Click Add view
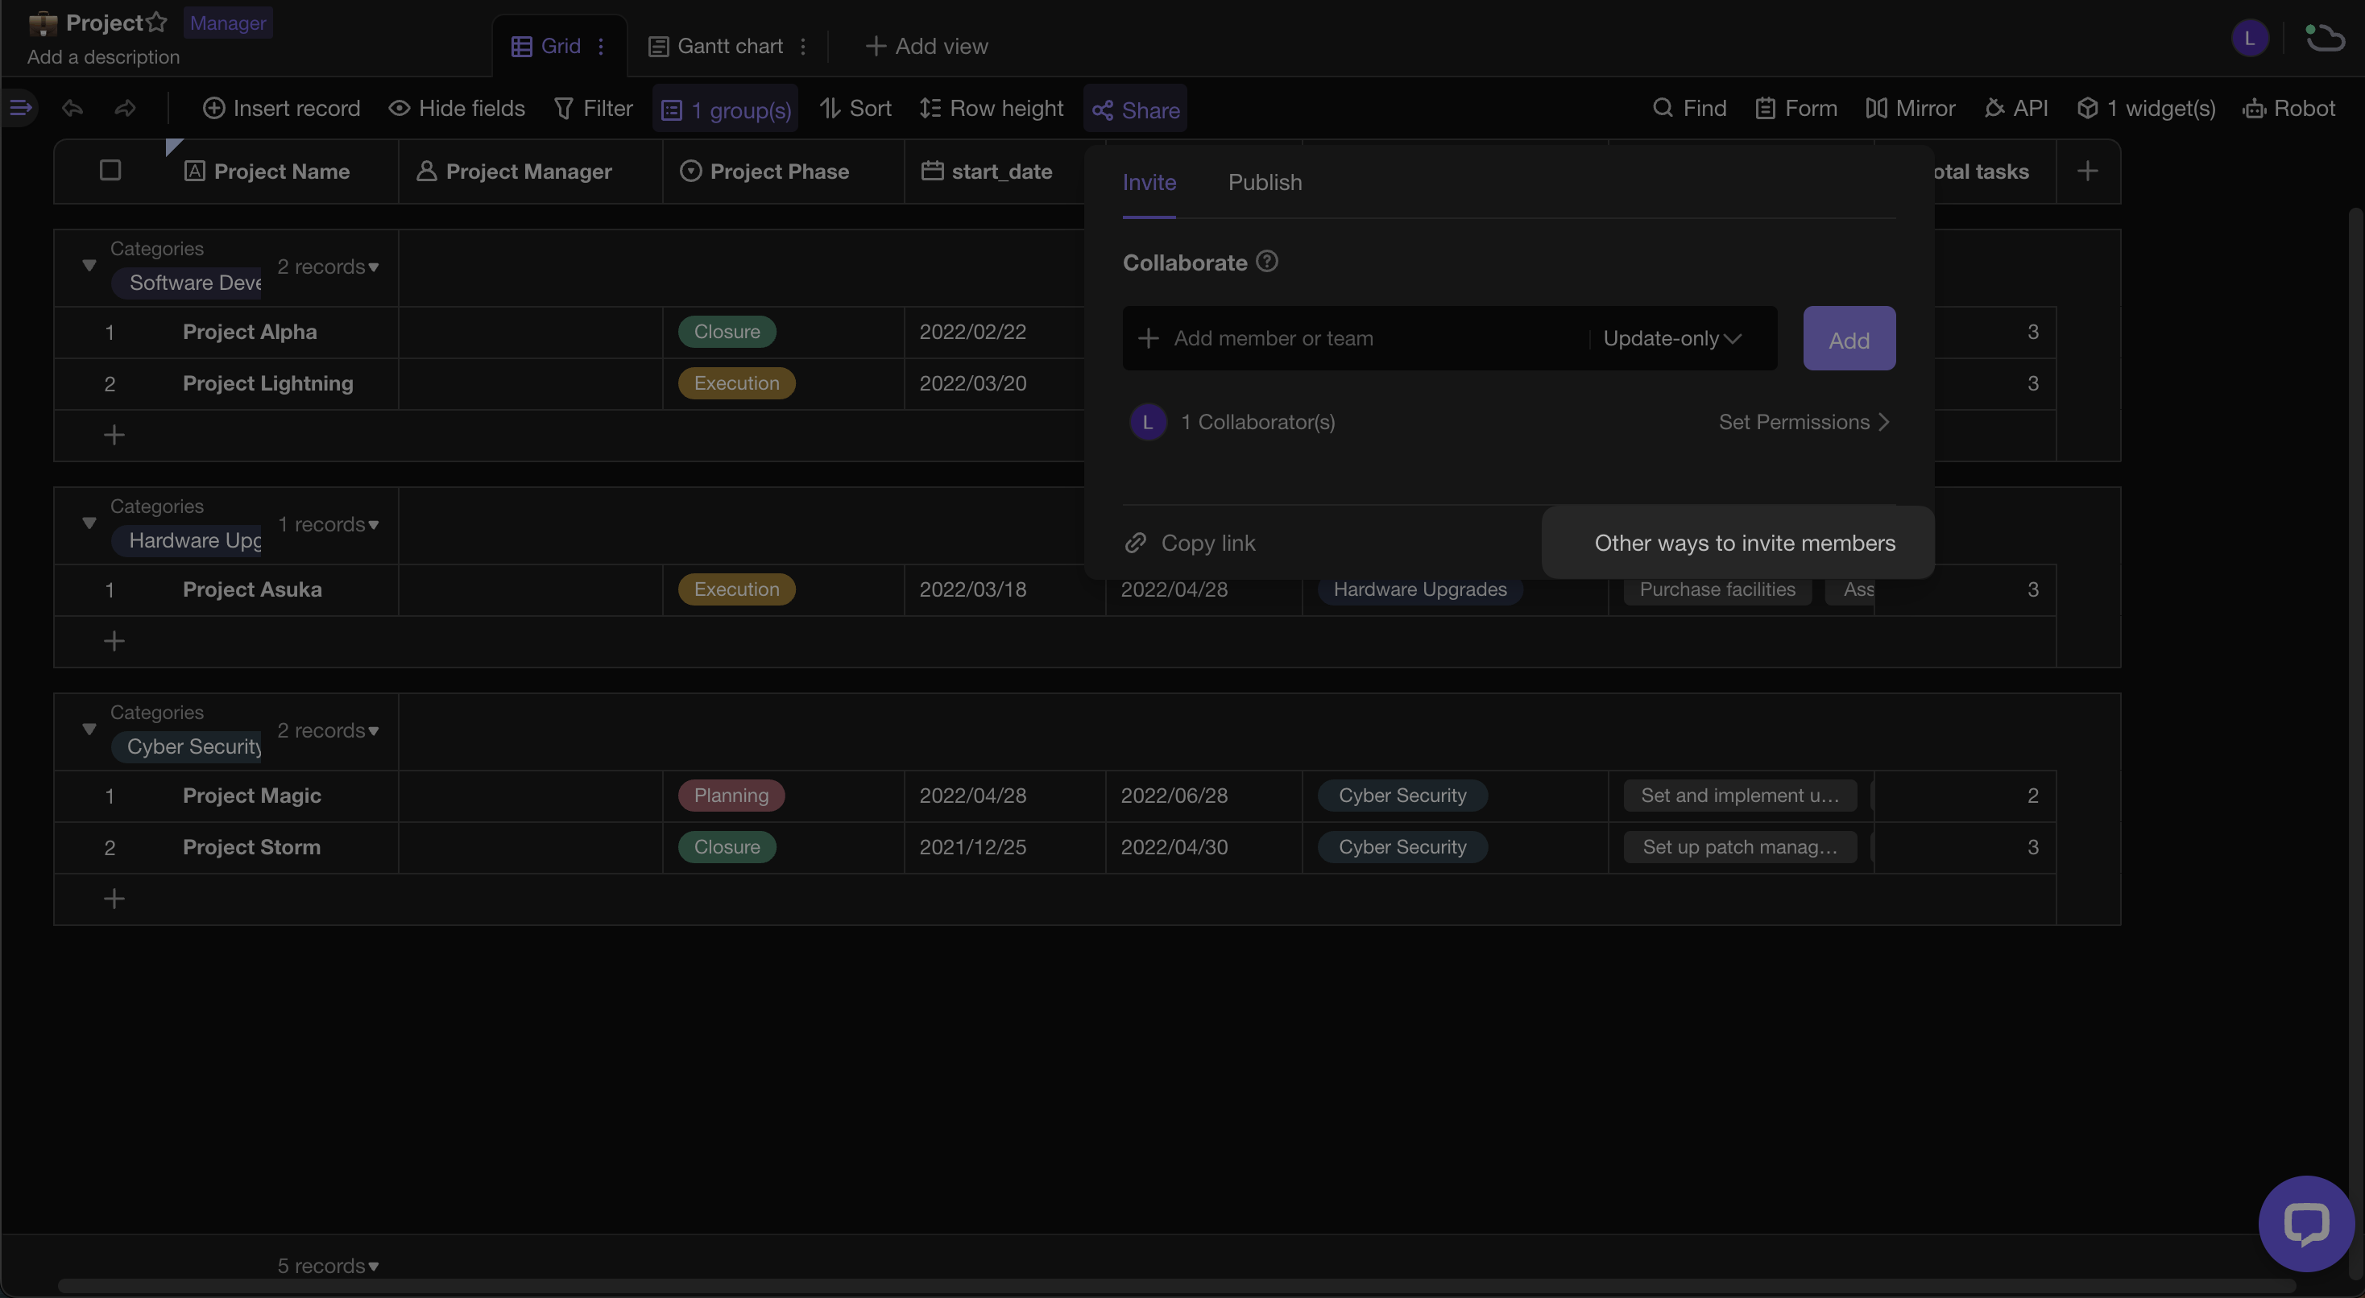2365x1298 pixels. pyautogui.click(x=927, y=46)
